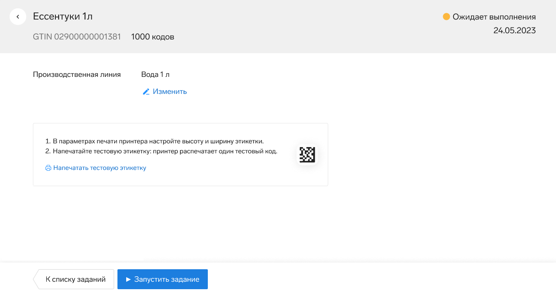
Task: Click the Вода 1 л value
Action: (155, 75)
